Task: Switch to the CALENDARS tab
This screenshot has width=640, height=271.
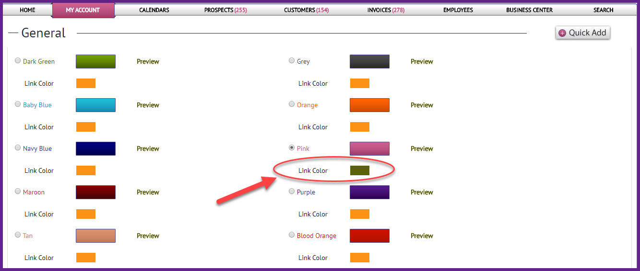Action: 154,10
